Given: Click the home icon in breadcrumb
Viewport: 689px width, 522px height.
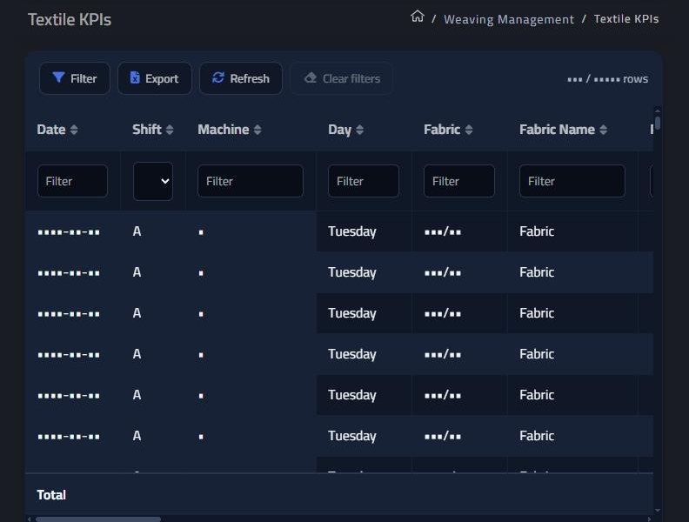Looking at the screenshot, I should tap(417, 17).
